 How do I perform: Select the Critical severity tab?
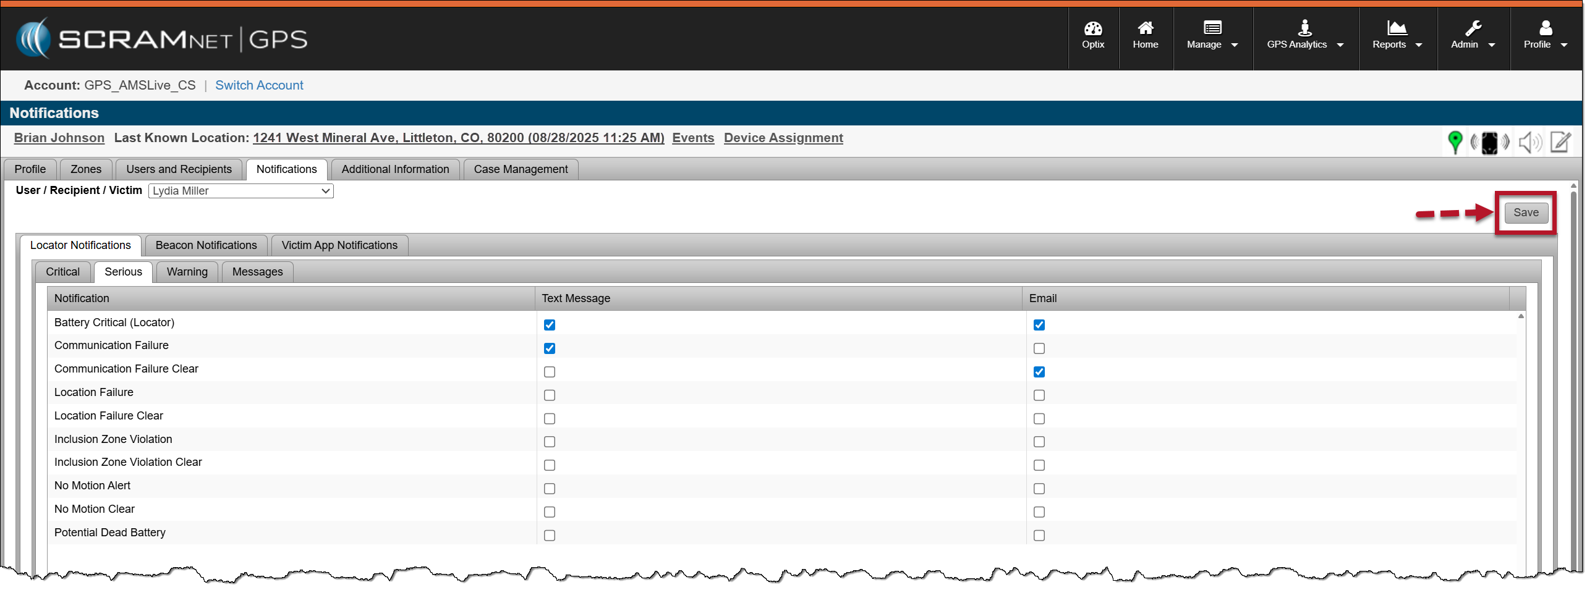pos(62,272)
